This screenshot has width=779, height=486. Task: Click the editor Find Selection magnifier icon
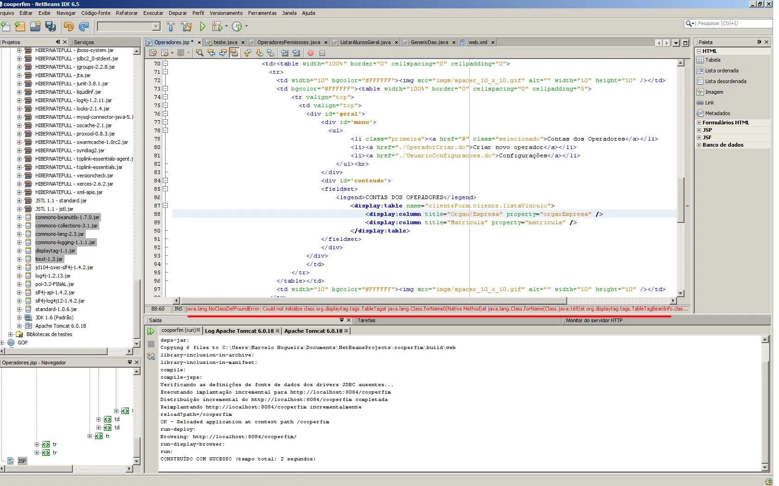click(x=200, y=53)
